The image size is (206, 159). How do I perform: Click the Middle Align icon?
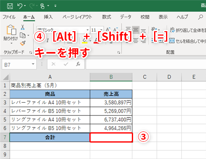tap(136, 29)
